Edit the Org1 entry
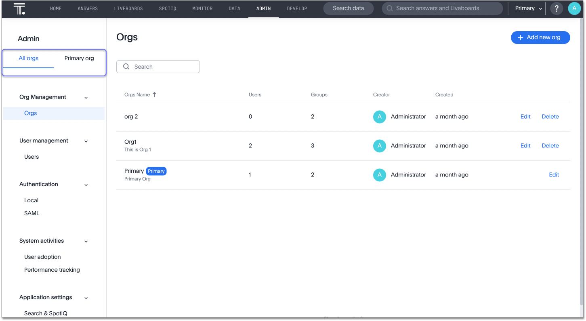586x321 pixels. point(525,146)
